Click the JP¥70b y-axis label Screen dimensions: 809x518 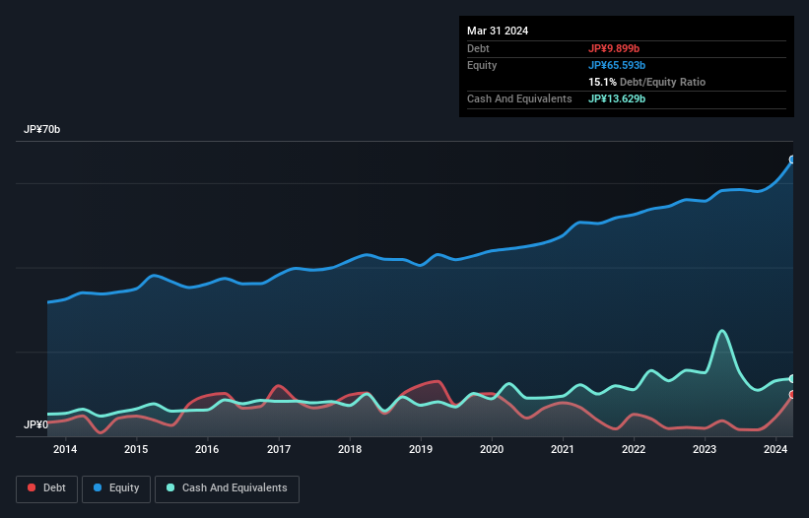tap(42, 130)
